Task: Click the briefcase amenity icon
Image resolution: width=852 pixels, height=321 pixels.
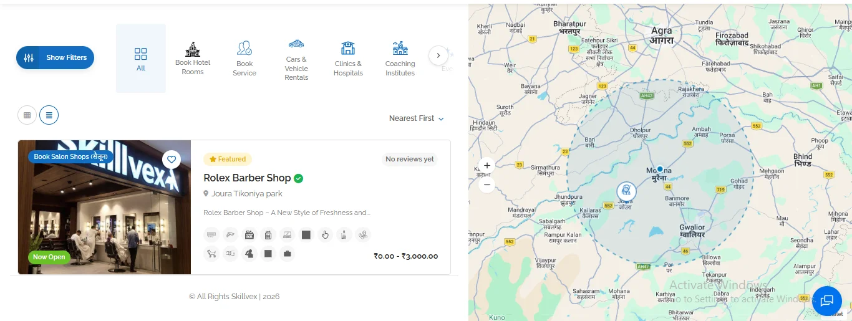Action: point(287,254)
